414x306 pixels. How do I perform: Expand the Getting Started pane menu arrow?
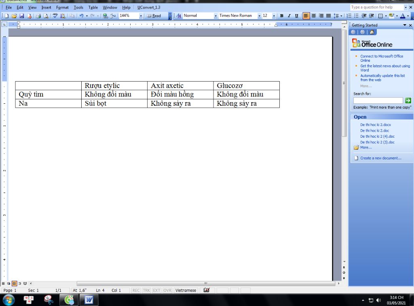[x=404, y=25]
